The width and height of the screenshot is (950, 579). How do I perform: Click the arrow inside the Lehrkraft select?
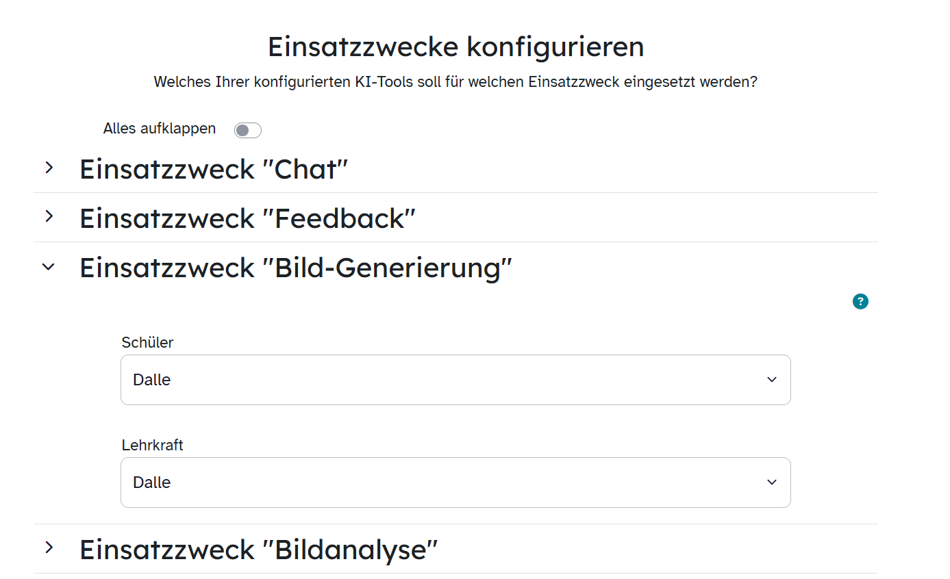(x=772, y=483)
